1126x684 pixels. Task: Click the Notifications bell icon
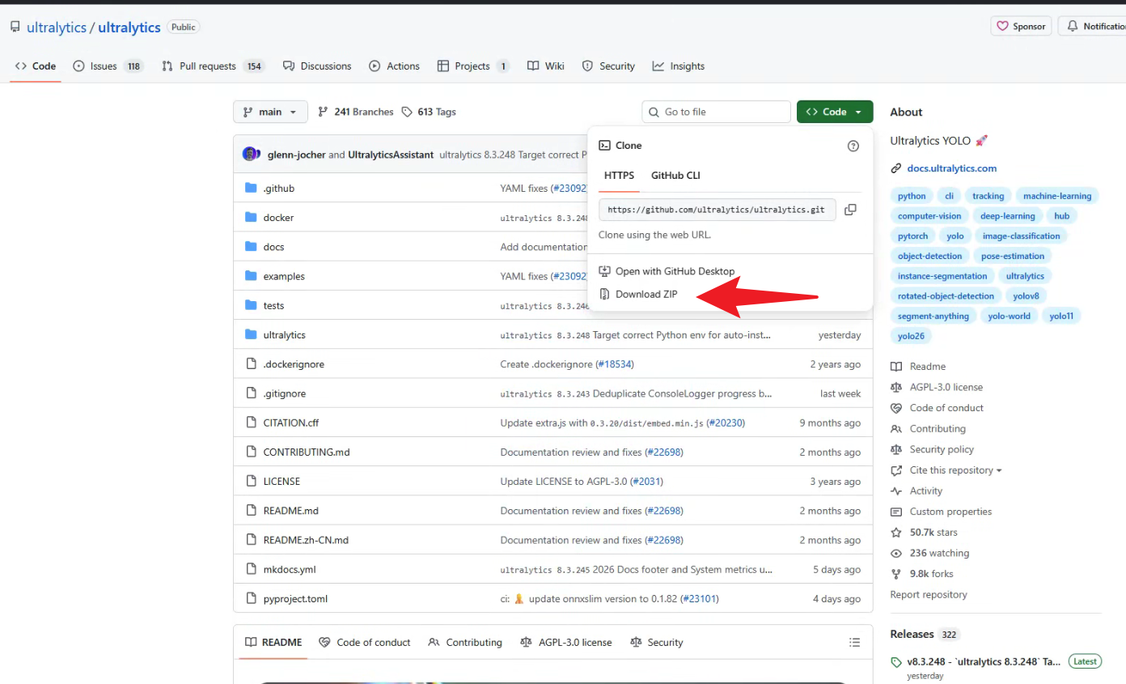coord(1073,27)
